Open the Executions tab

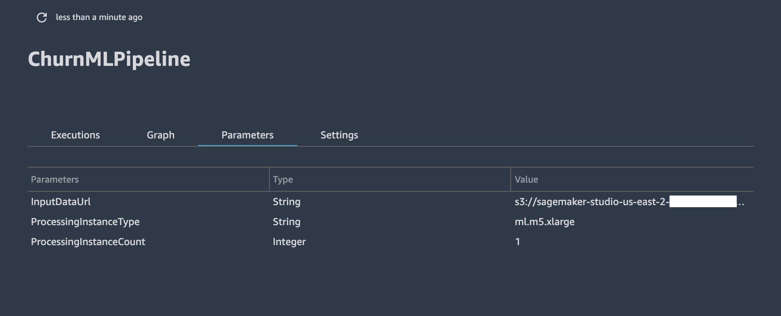pyautogui.click(x=76, y=135)
